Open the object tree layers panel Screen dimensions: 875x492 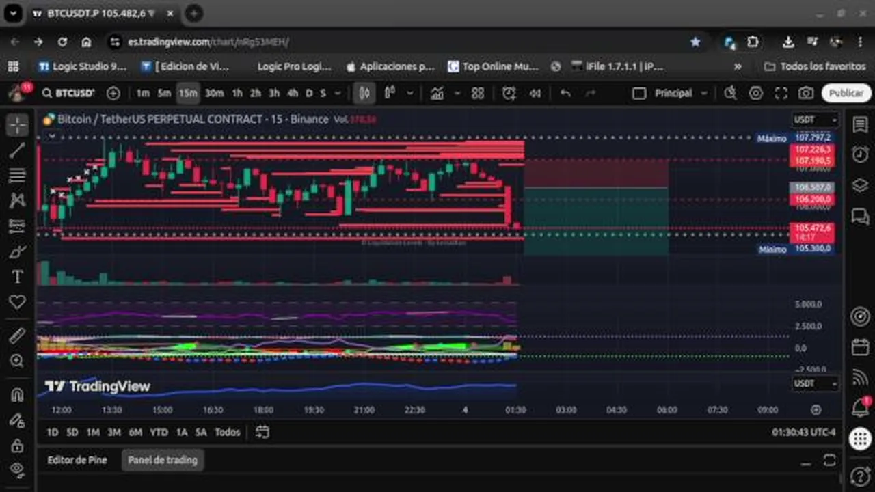click(x=860, y=185)
